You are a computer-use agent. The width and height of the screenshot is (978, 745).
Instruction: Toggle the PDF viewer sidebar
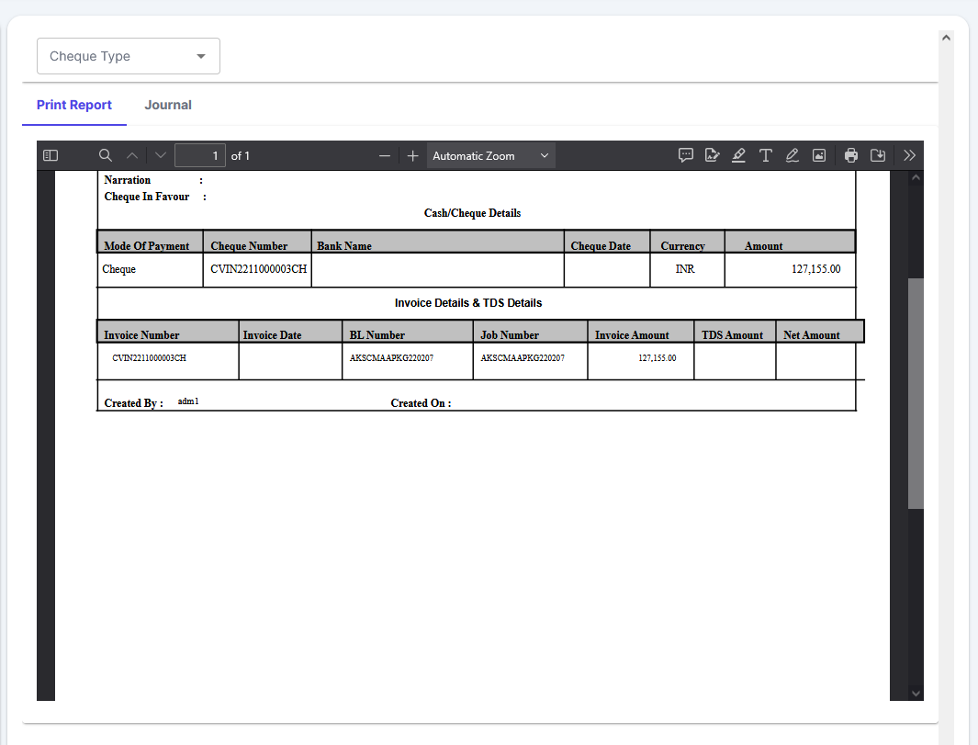(x=51, y=155)
